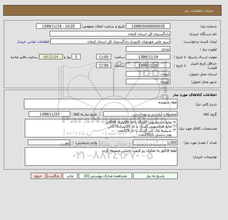Select priority field عادی
Viewport: 228px width, 220px height.
[x=148, y=49]
